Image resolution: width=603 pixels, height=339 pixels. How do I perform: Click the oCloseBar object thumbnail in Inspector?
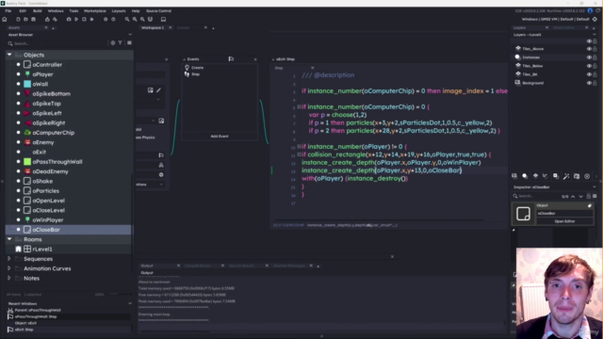523,214
